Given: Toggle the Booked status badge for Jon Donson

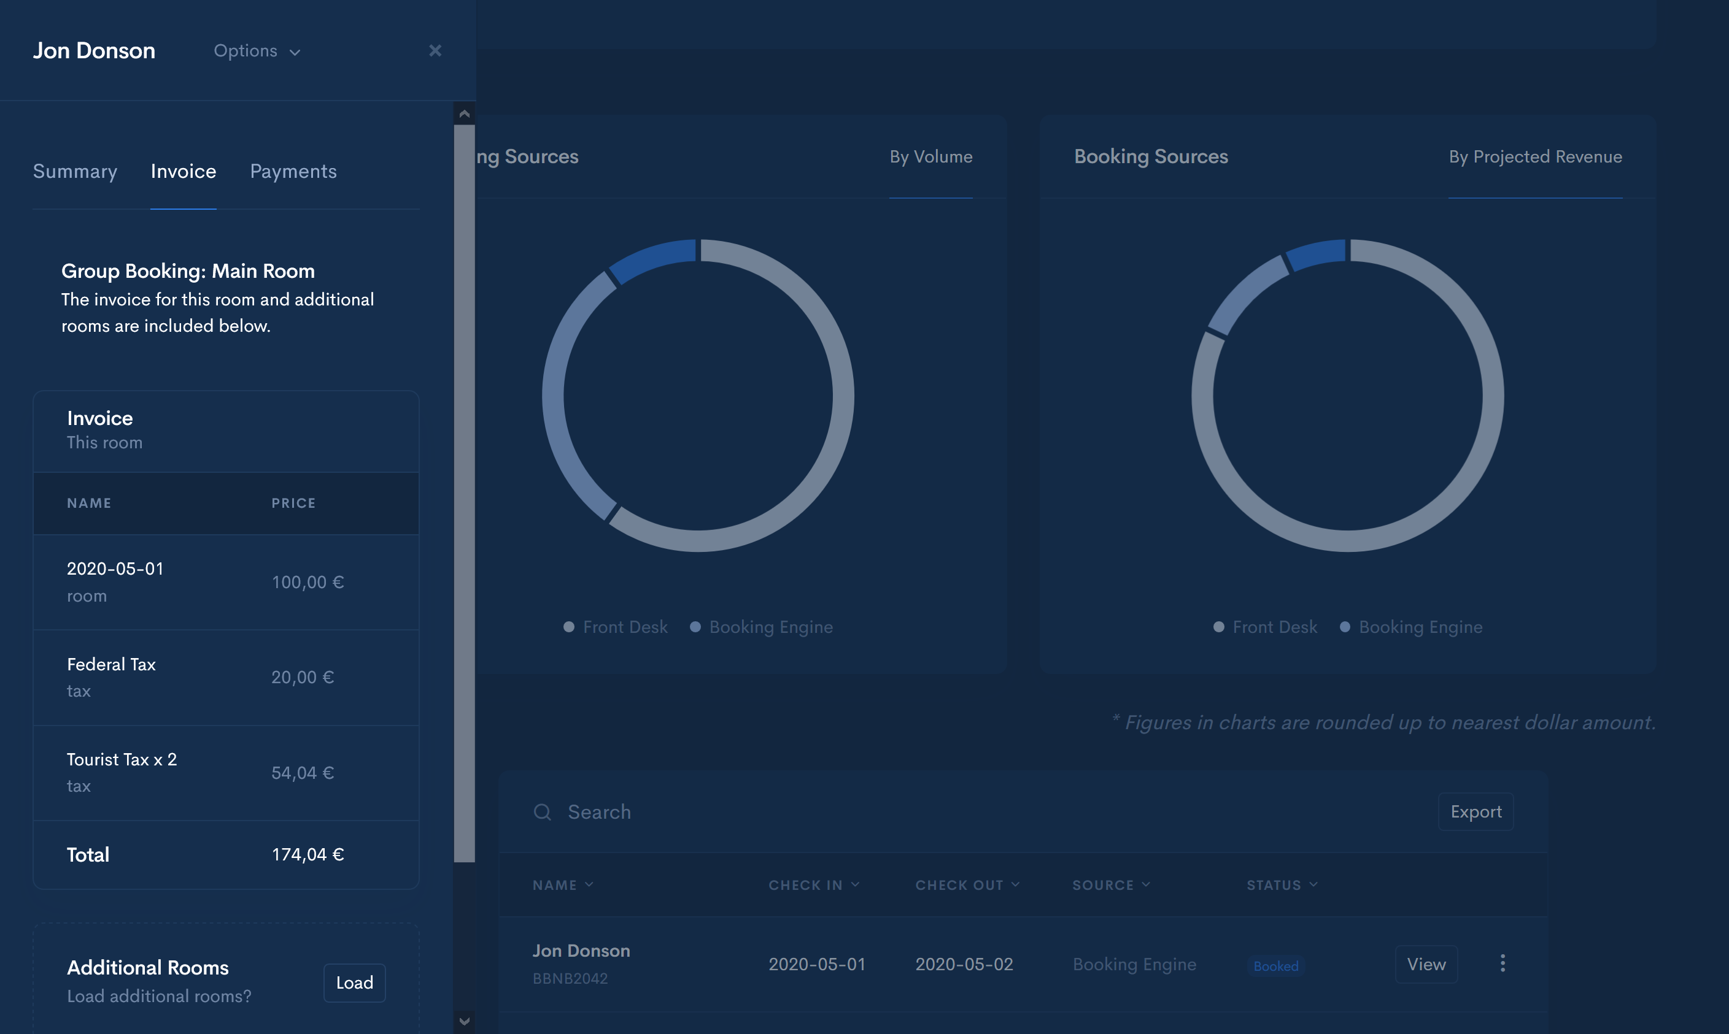Looking at the screenshot, I should coord(1275,964).
